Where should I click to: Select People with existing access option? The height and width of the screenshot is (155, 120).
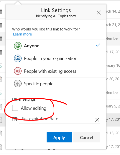[56, 71]
